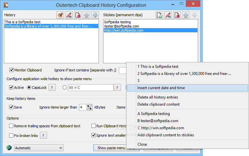Screen dimensions: 249x156
Task: Delete the selected history entry
Action: tap(78, 15)
